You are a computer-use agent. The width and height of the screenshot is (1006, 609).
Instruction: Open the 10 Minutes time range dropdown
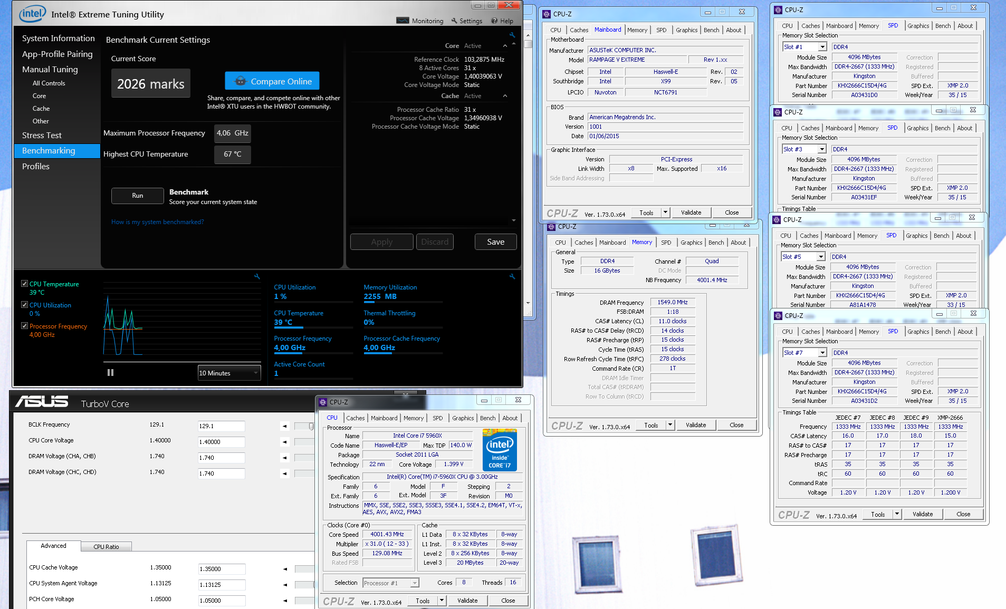[229, 373]
